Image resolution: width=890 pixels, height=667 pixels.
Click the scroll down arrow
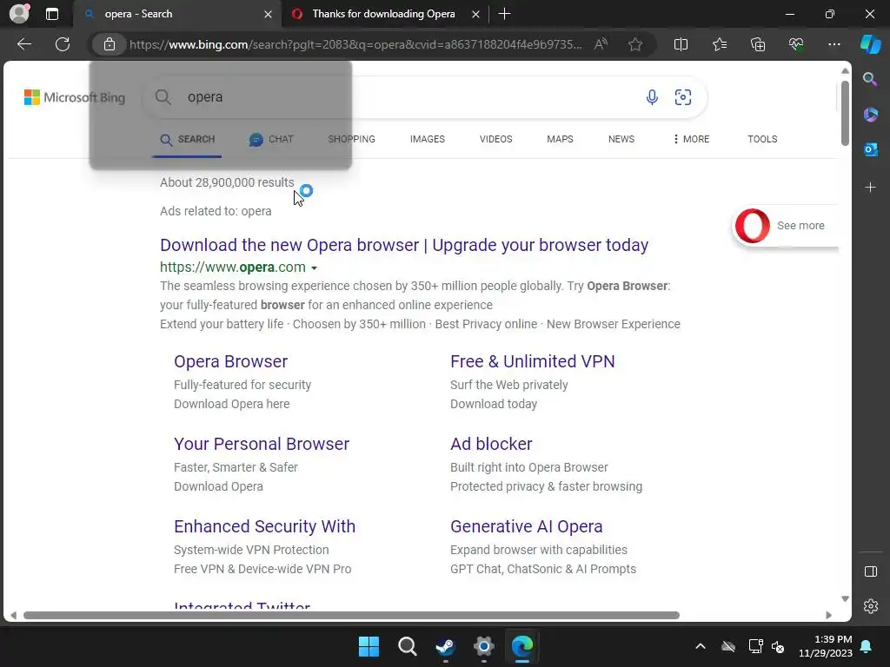coord(845,599)
